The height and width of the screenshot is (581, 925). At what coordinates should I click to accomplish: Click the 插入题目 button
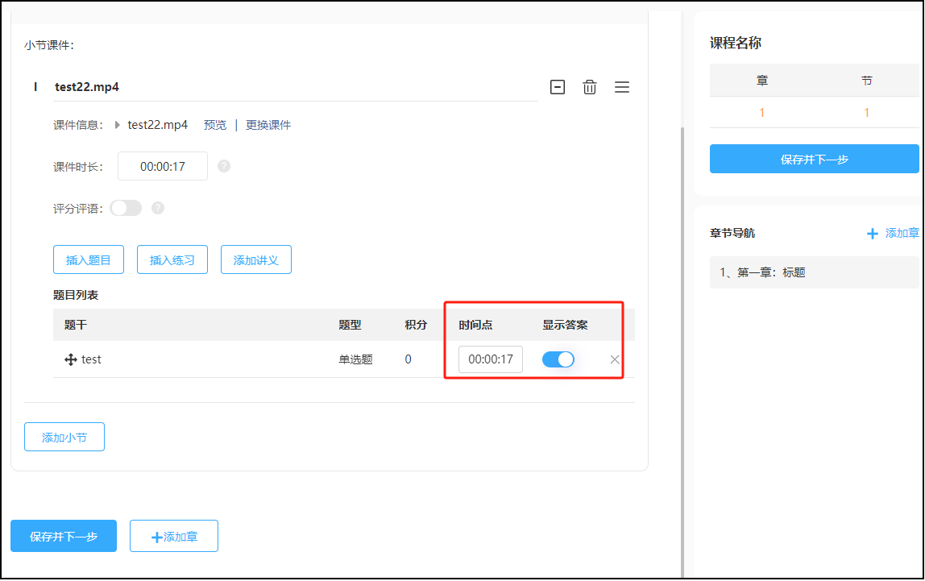(x=89, y=260)
